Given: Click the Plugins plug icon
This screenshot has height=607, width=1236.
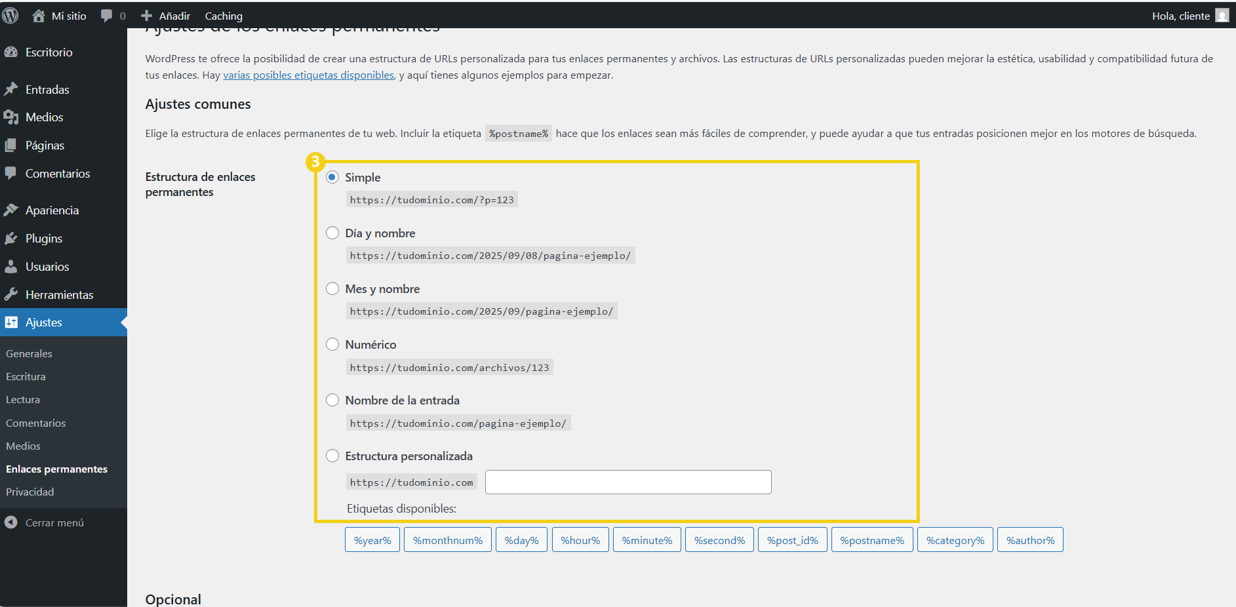Looking at the screenshot, I should (x=11, y=239).
